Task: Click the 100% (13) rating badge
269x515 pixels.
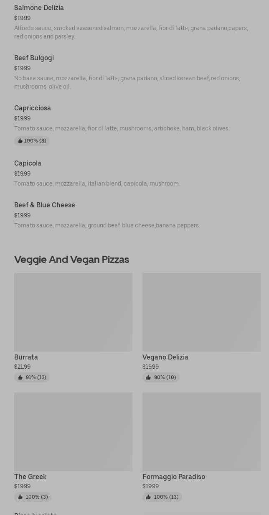Action: 162,497
